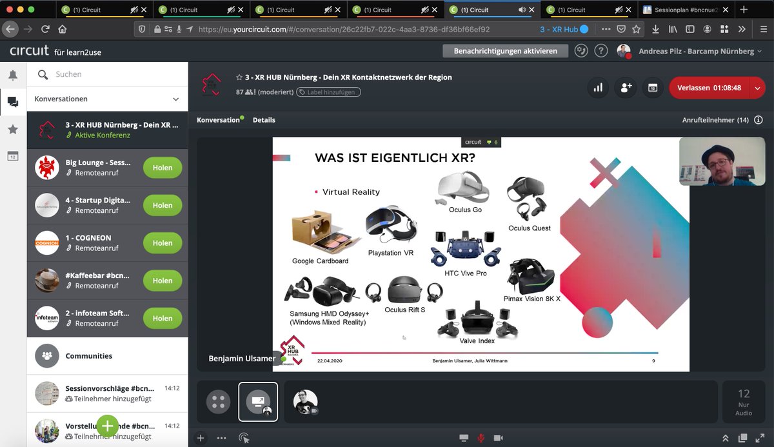Select the participant avatar thumbnail with video icon
The width and height of the screenshot is (774, 447).
tap(306, 402)
